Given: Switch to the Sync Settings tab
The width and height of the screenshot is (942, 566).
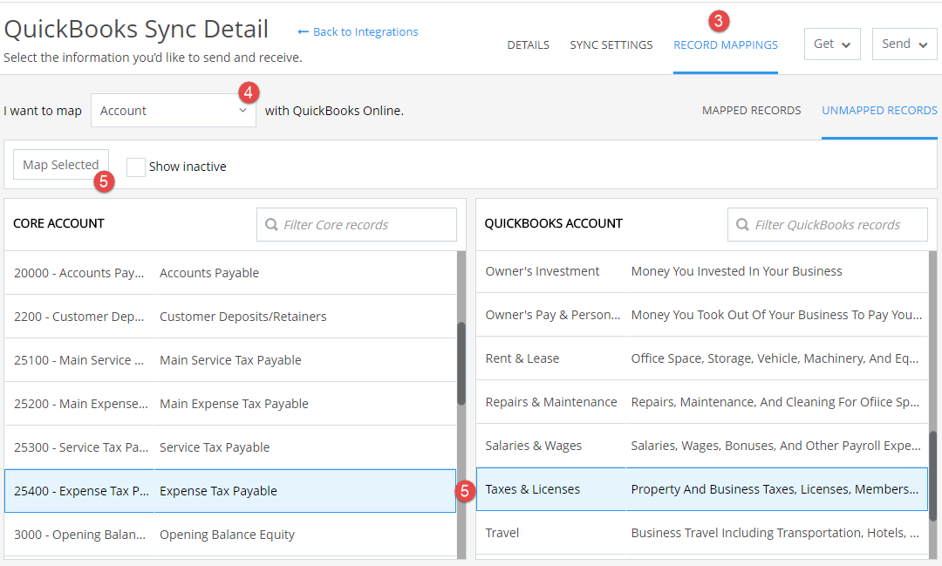Looking at the screenshot, I should [611, 45].
